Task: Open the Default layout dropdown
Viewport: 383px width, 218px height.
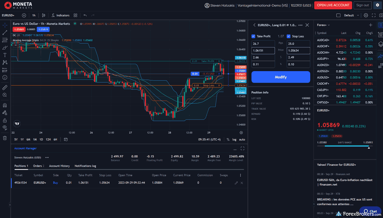Action: 351,15
